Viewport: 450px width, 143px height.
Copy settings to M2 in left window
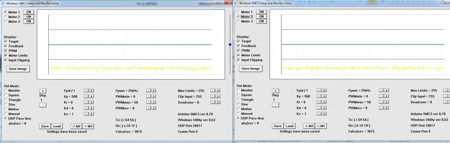click(76, 126)
